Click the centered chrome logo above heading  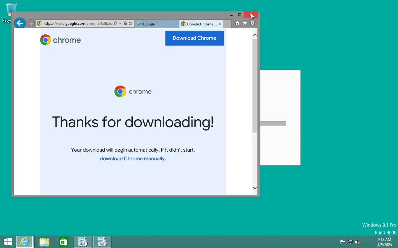(x=133, y=91)
